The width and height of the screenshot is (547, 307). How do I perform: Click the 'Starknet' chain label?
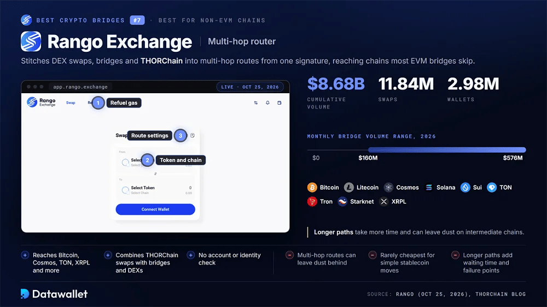point(362,201)
